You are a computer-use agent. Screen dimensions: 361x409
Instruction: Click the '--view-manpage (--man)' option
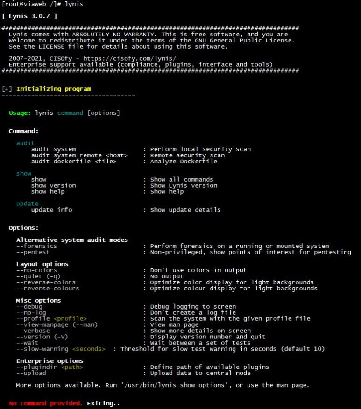coord(57,325)
